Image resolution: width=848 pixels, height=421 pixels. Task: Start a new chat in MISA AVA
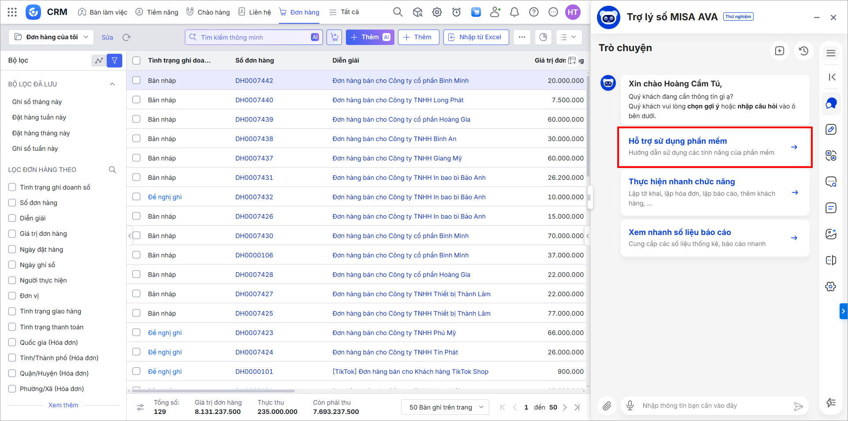(779, 51)
